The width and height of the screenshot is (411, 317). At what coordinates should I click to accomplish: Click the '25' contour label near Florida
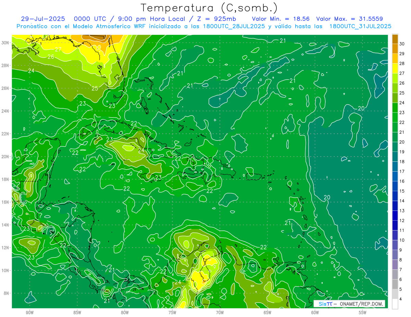[x=95, y=88]
